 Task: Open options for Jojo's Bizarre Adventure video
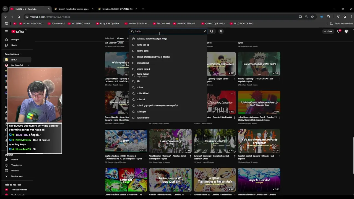click(x=279, y=117)
